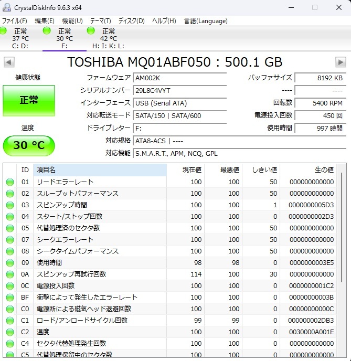Click status icon for 05 代替処理済のセクタ数
Screen dimensions: 351x361
pos(10,228)
